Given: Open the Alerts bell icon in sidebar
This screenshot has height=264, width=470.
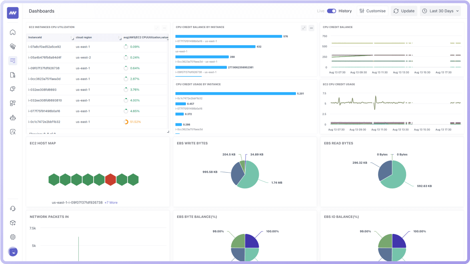Looking at the screenshot, I should tap(12, 89).
